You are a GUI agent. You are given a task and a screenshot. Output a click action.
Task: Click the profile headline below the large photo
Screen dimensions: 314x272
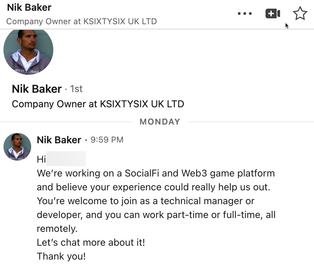(x=98, y=104)
